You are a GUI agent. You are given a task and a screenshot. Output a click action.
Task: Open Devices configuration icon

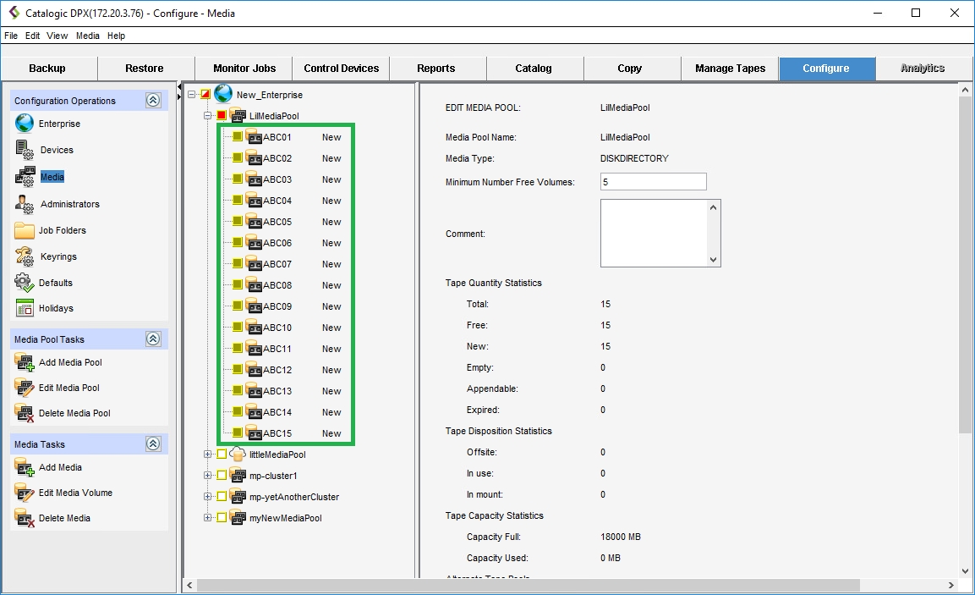coord(25,150)
